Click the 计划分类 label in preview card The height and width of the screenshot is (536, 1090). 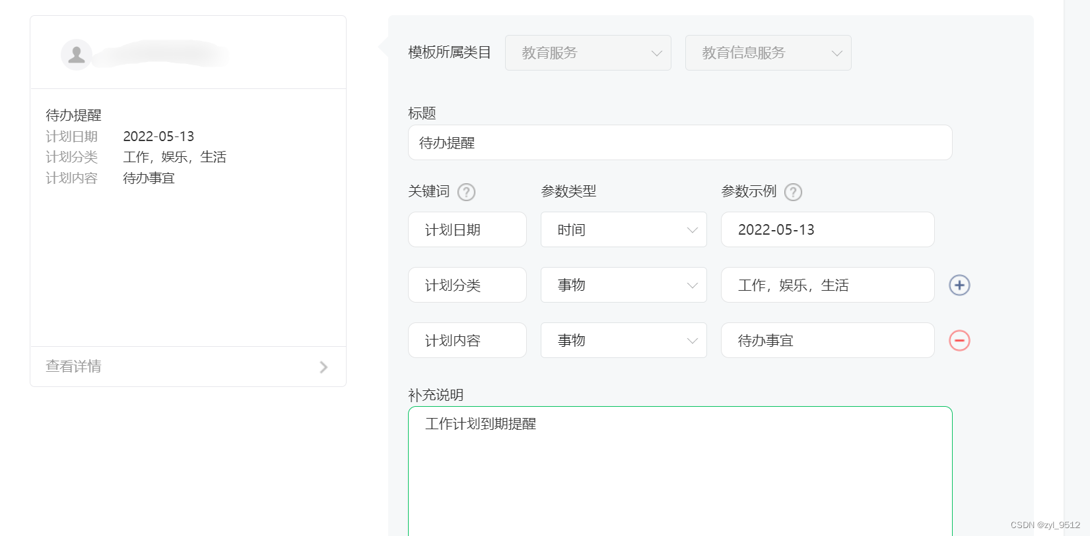(x=72, y=157)
